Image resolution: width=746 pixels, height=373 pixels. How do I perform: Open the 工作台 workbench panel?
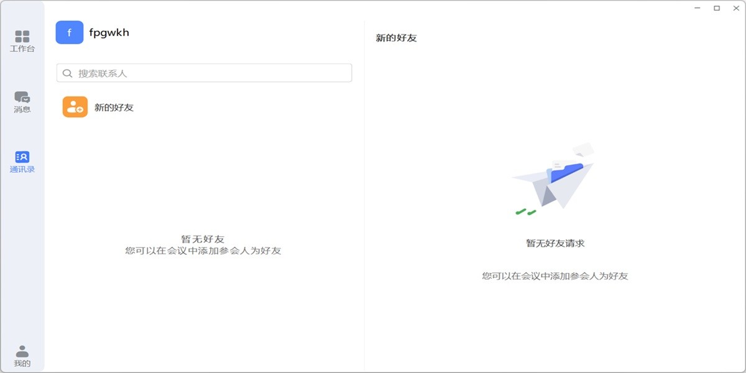pos(22,39)
